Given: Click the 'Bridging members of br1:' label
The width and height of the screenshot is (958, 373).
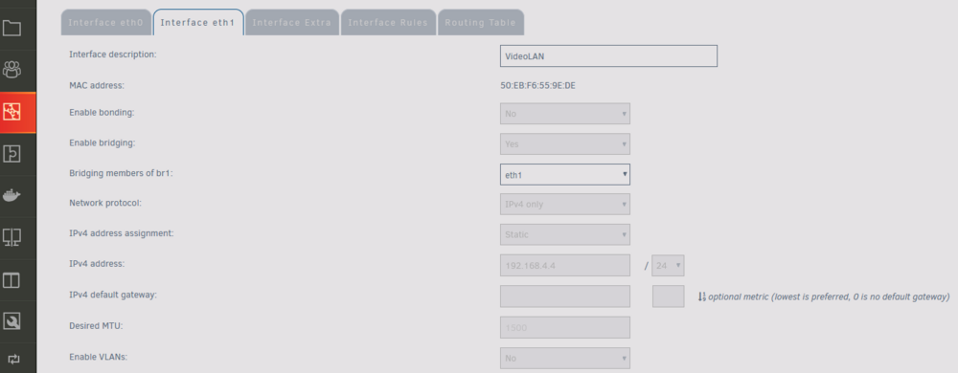Looking at the screenshot, I should pyautogui.click(x=122, y=173).
